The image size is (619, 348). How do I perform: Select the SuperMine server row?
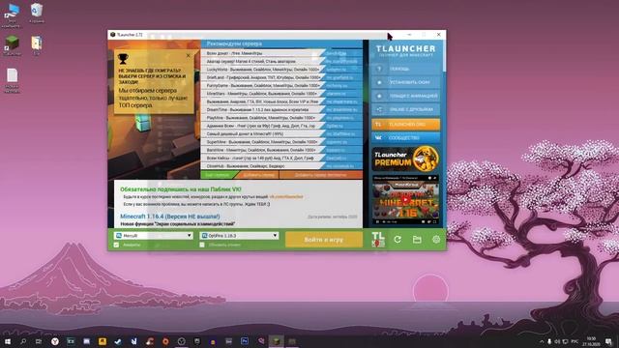(281, 142)
